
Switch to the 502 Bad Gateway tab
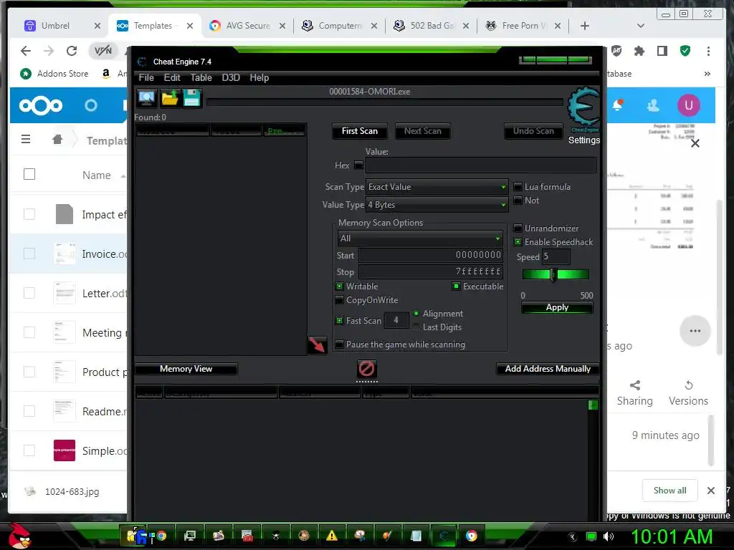431,26
